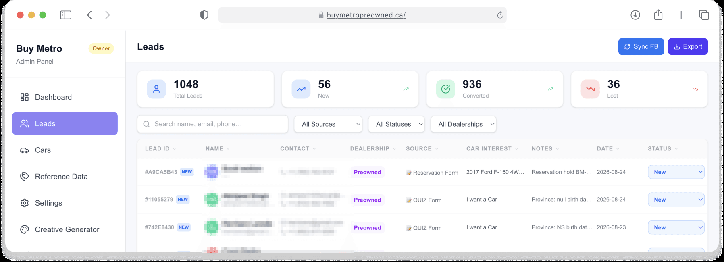Open the browser share icon

658,15
